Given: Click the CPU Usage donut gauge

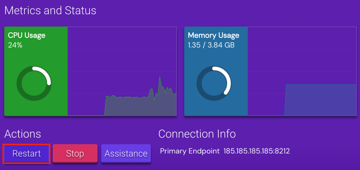Looking at the screenshot, I should pos(34,83).
